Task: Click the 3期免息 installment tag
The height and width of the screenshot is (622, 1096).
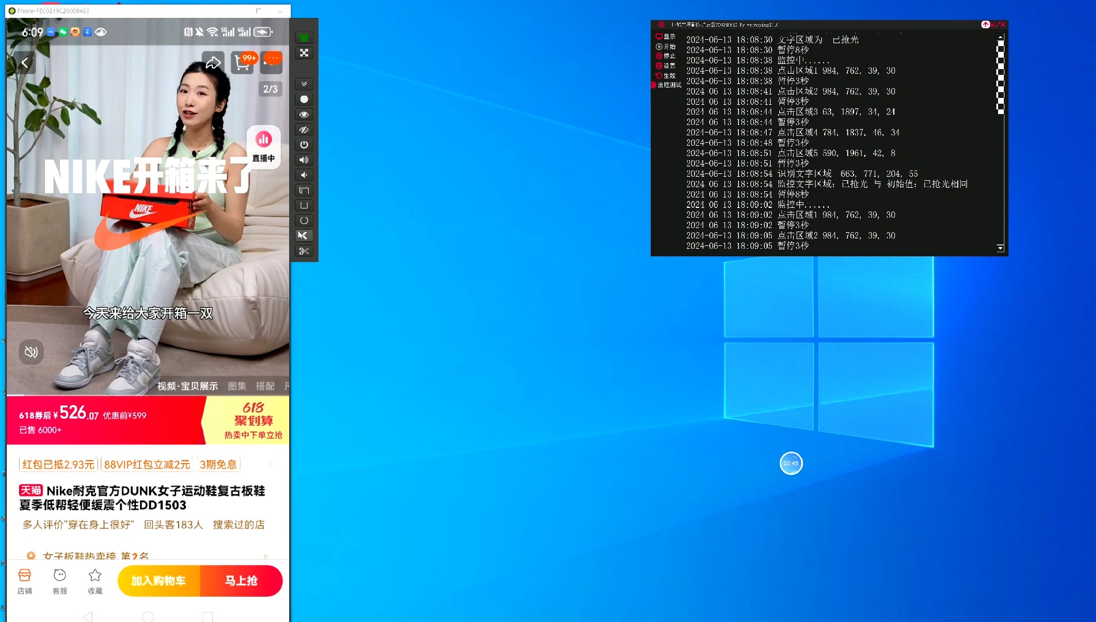Action: point(218,464)
